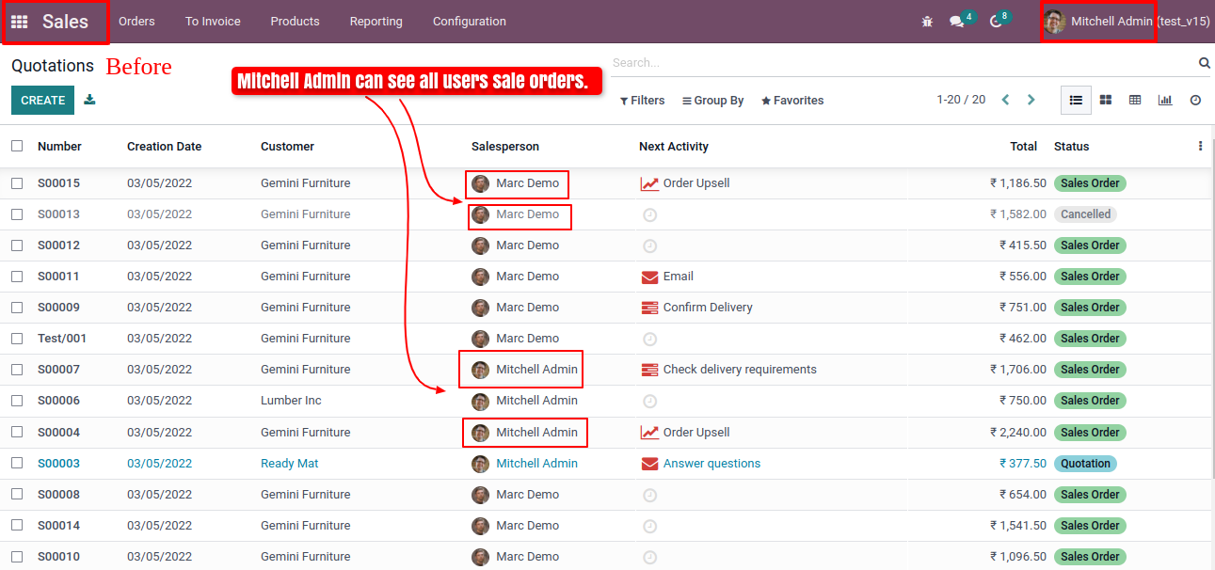This screenshot has width=1215, height=570.
Task: Click the debug bug icon
Action: (x=927, y=22)
